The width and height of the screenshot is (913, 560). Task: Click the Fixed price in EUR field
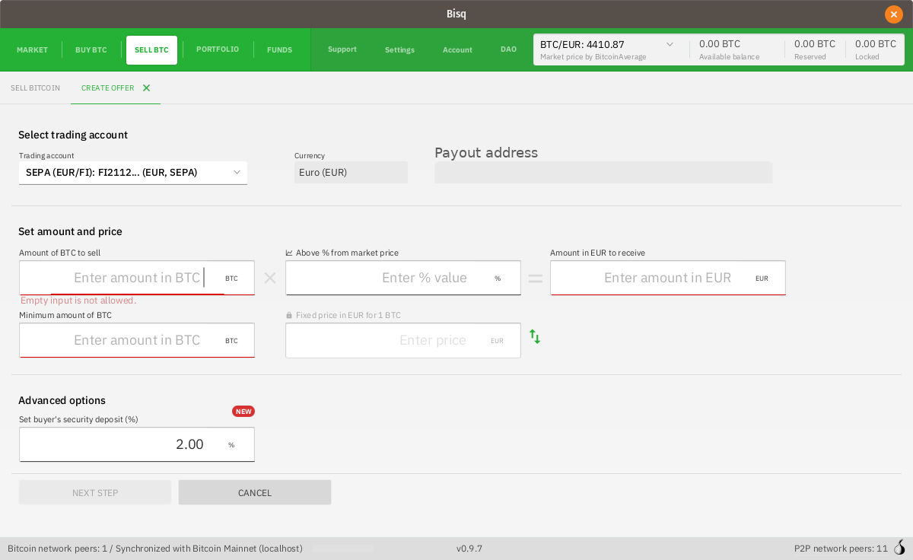403,340
